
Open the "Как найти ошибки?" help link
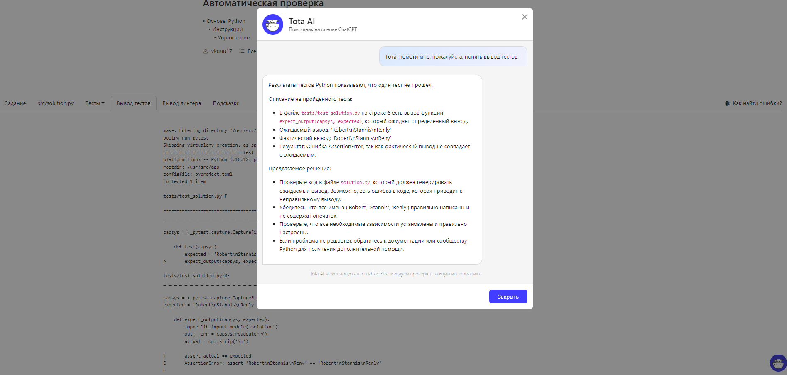757,103
